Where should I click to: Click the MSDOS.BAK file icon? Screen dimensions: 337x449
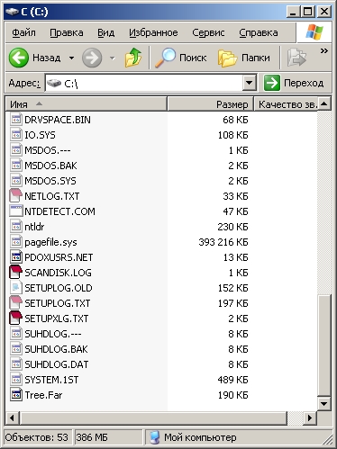tap(16, 166)
